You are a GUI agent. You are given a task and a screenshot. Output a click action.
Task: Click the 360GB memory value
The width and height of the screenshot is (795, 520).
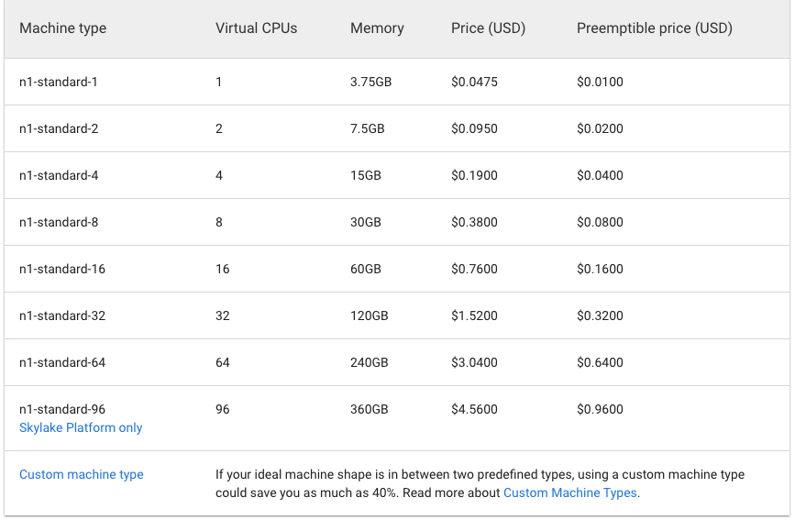click(370, 409)
